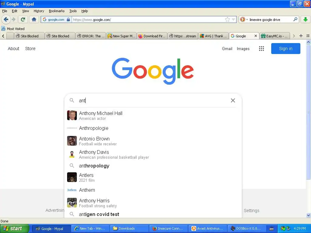Switch to the https:...stream tab
The image size is (311, 233).
183,36
